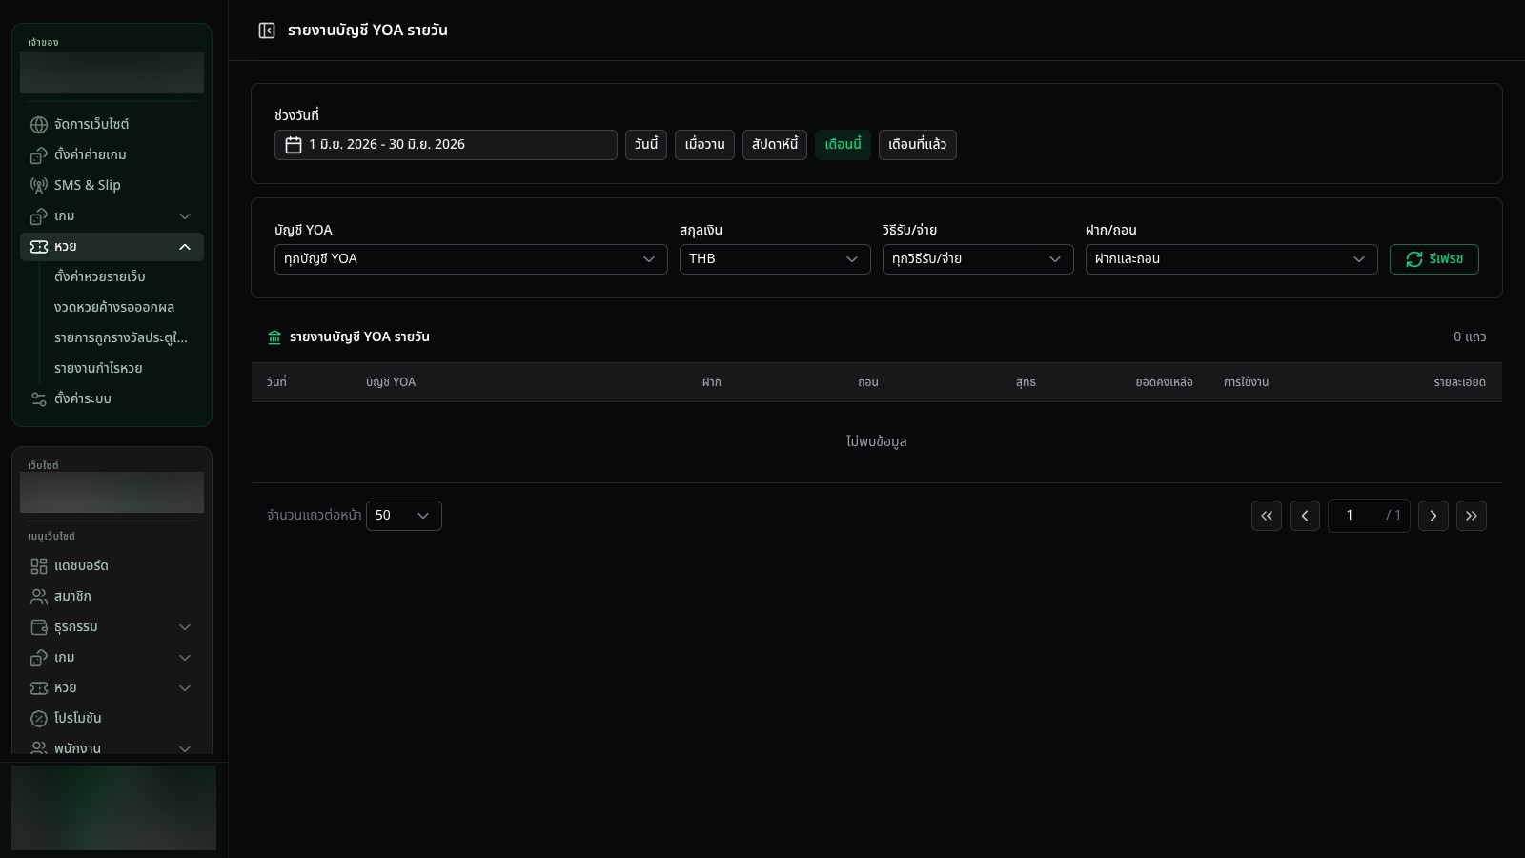Open SMS & Slip antenna icon
This screenshot has height=858, width=1525.
pyautogui.click(x=39, y=185)
